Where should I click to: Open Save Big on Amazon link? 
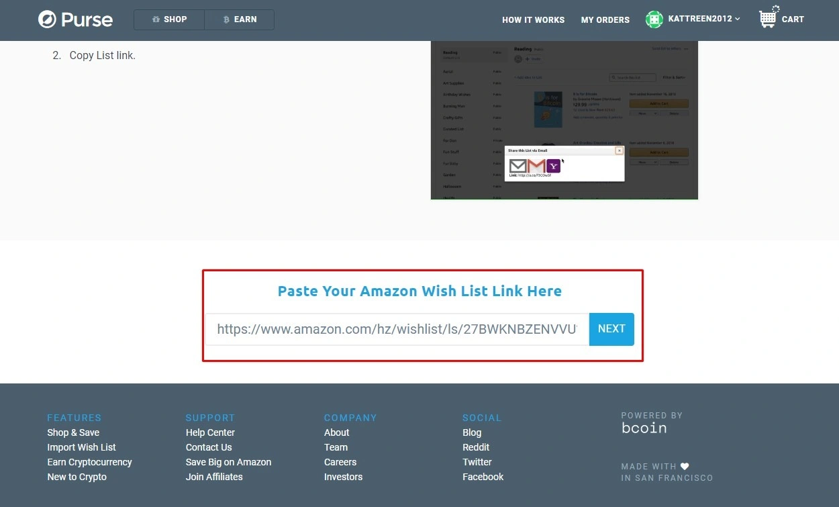[x=228, y=462]
